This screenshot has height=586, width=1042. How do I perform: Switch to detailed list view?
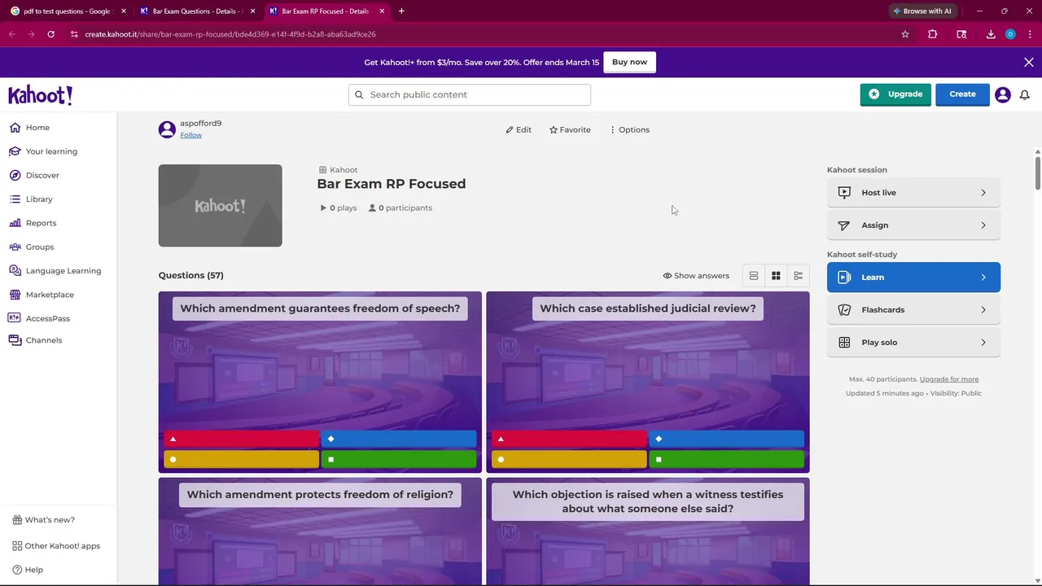pos(798,276)
